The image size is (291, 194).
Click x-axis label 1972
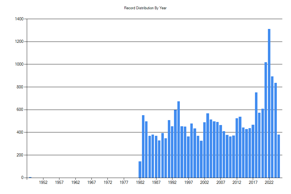pyautogui.click(x=108, y=183)
